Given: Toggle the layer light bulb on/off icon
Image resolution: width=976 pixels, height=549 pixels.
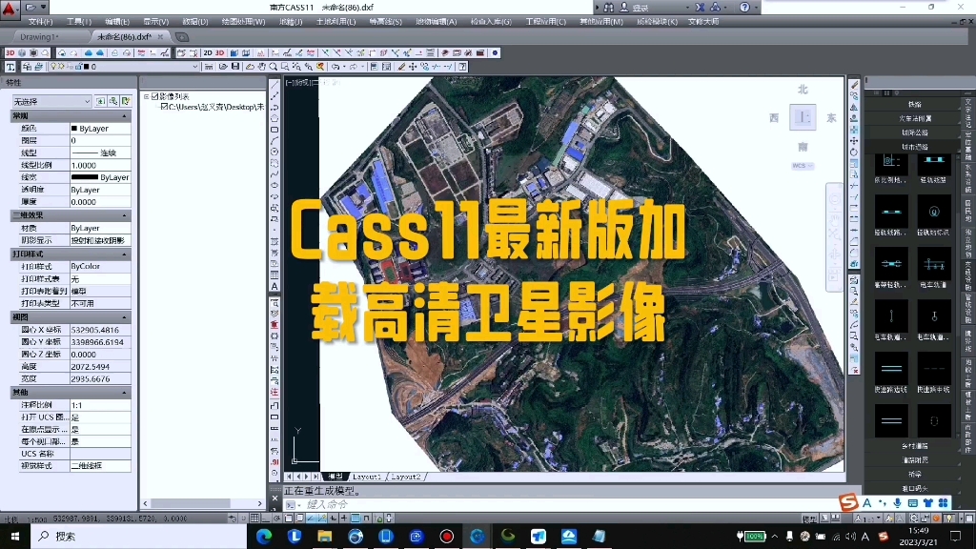Looking at the screenshot, I should pyautogui.click(x=53, y=67).
